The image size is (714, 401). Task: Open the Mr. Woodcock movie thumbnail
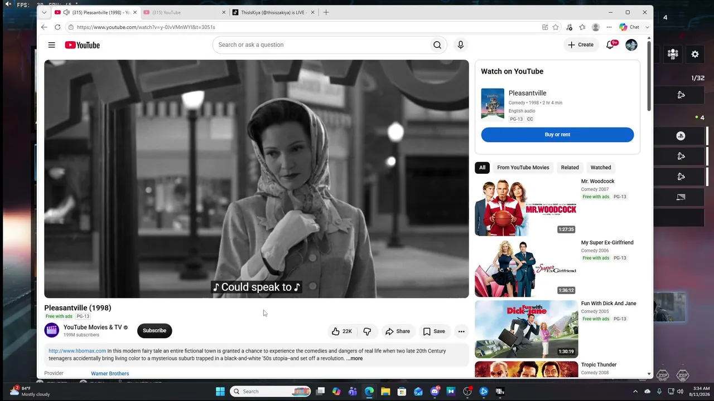(x=526, y=207)
